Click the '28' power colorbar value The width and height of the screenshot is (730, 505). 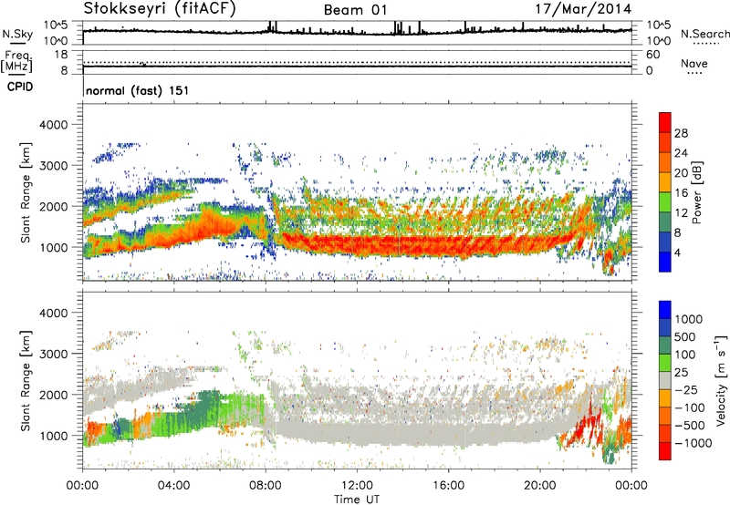pyautogui.click(x=681, y=133)
